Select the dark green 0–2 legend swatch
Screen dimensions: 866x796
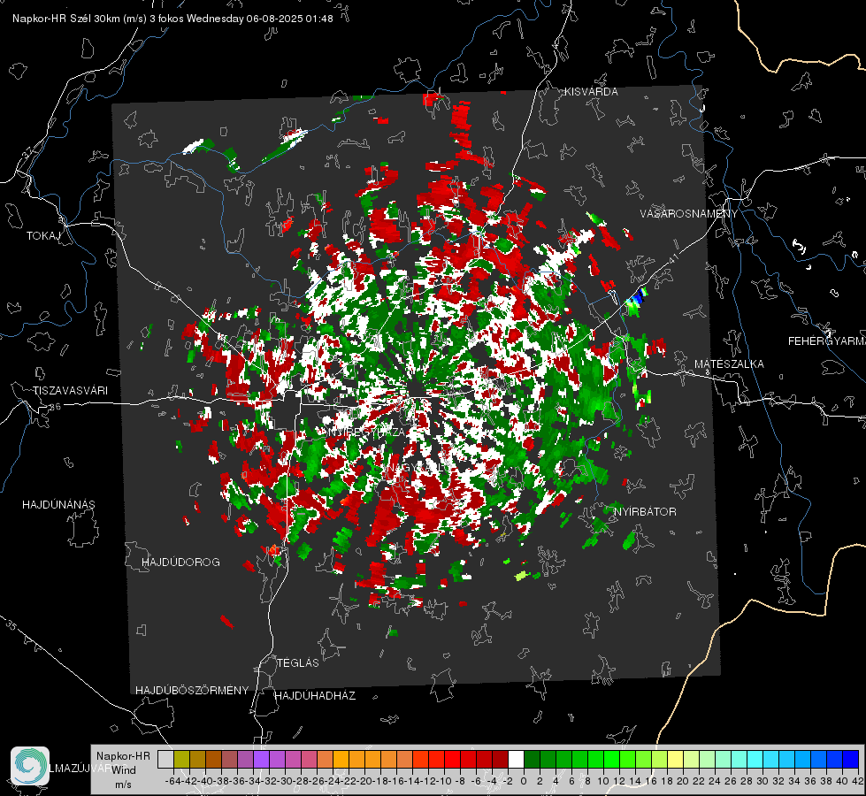click(x=532, y=759)
